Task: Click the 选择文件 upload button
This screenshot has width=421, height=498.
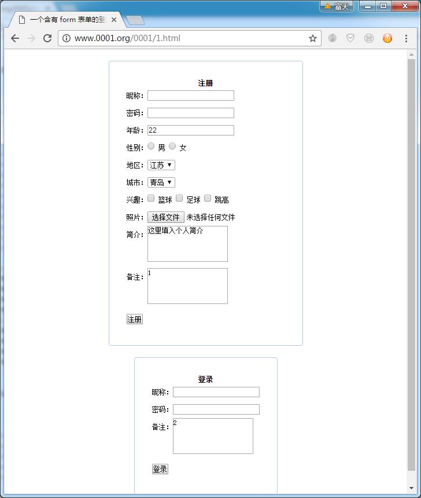Action: coord(165,217)
